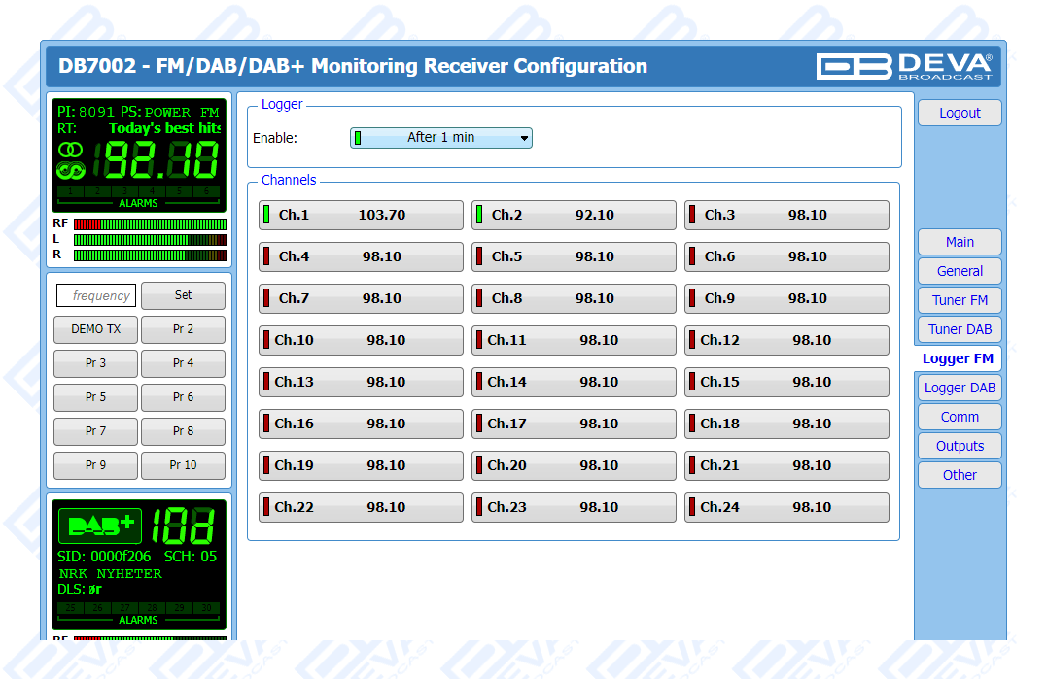The image size is (1047, 679).
Task: Select the DEMO TX preset
Action: pyautogui.click(x=95, y=329)
